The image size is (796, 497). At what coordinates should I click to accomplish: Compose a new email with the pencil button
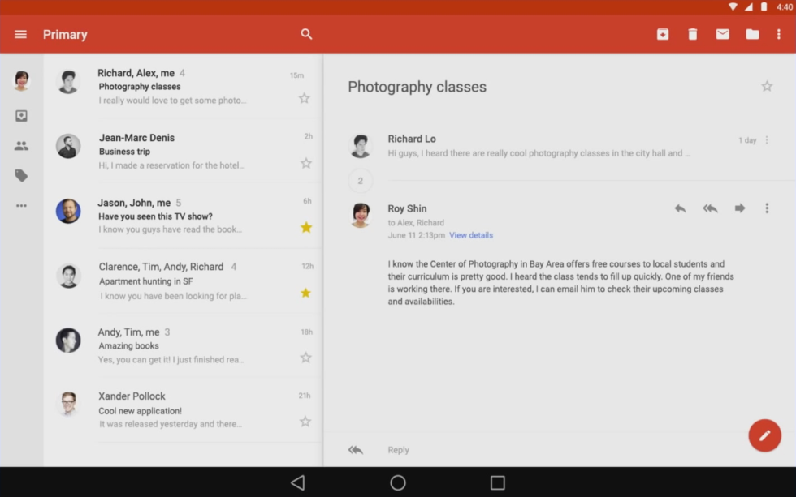pyautogui.click(x=764, y=435)
